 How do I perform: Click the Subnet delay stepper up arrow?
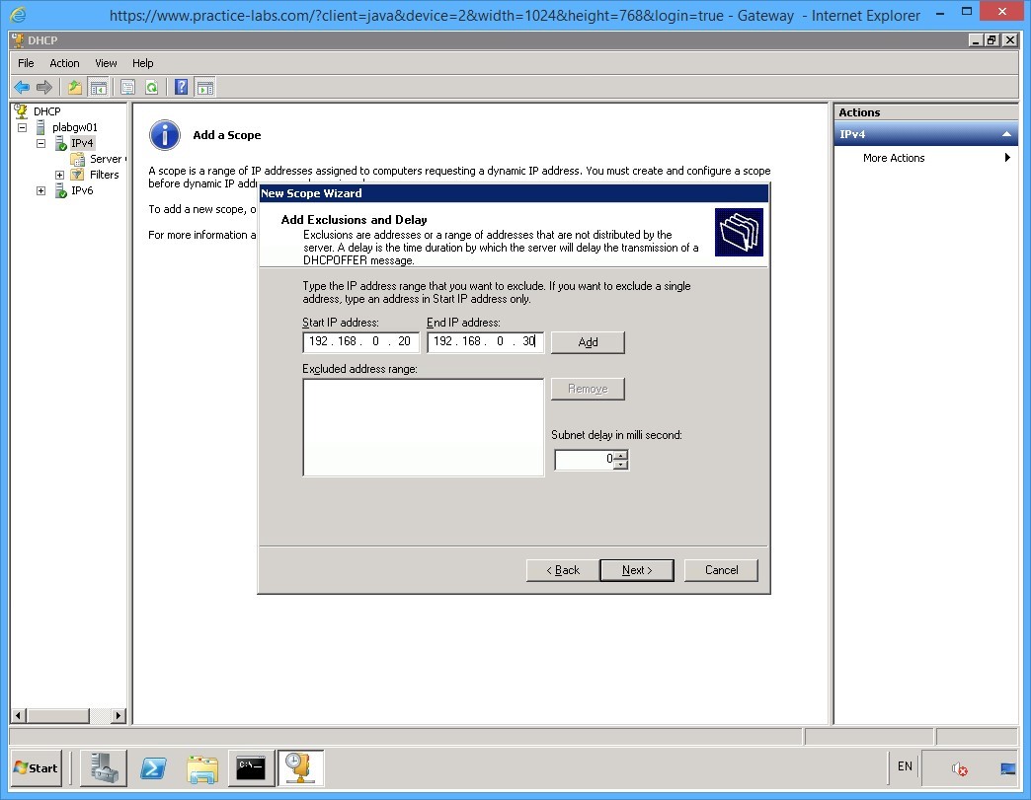621,455
